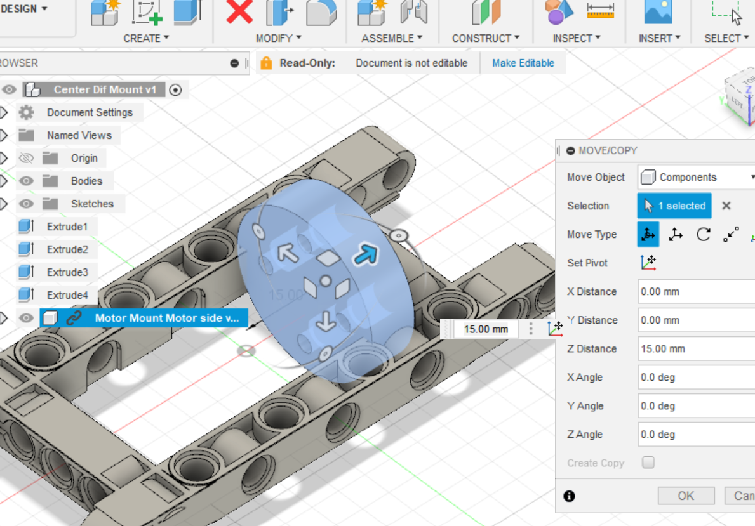This screenshot has width=755, height=526.
Task: Click the Z Distance input field
Action: [x=696, y=348]
